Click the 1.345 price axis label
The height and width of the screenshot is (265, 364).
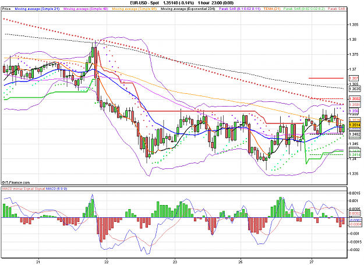point(354,144)
